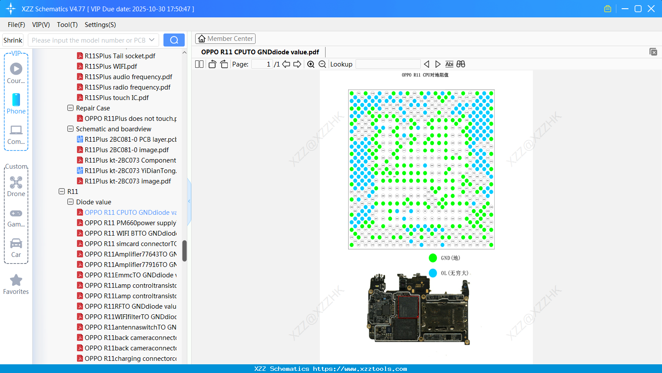The image size is (662, 373).
Task: Open OPPO R11RFTO GNDdiode value file
Action: click(130, 306)
